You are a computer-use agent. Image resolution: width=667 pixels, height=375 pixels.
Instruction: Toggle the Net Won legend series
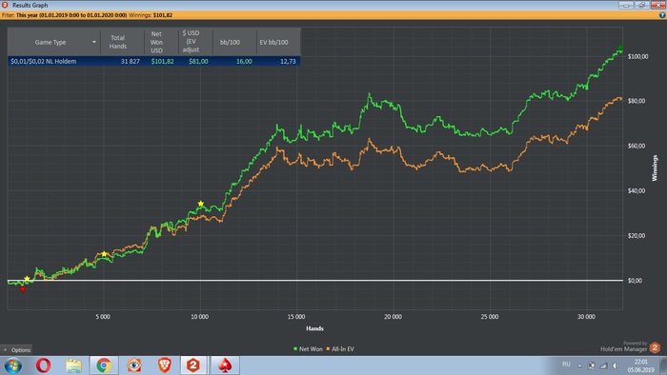point(308,349)
